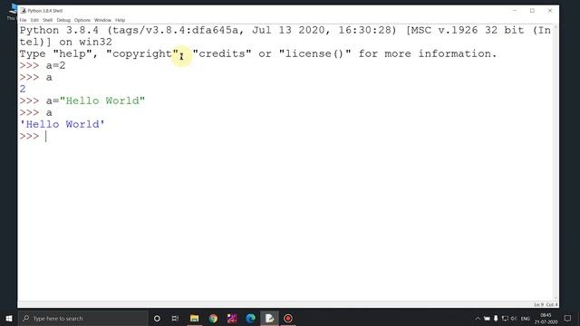Click the line a="Hello World"
Viewport: 580px width, 326px height.
point(82,101)
